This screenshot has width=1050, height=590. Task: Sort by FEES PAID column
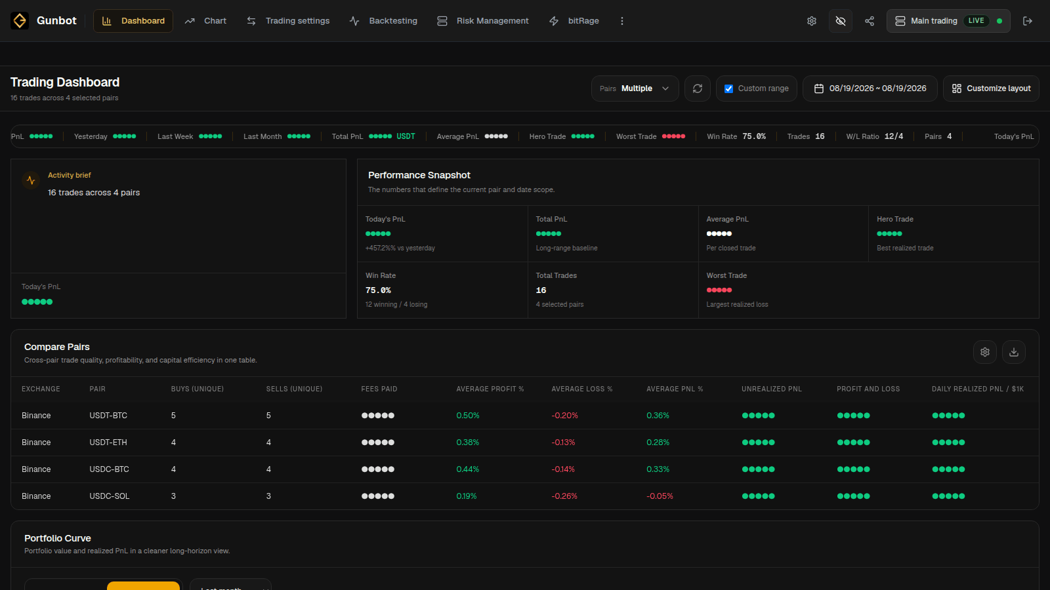[x=379, y=389]
